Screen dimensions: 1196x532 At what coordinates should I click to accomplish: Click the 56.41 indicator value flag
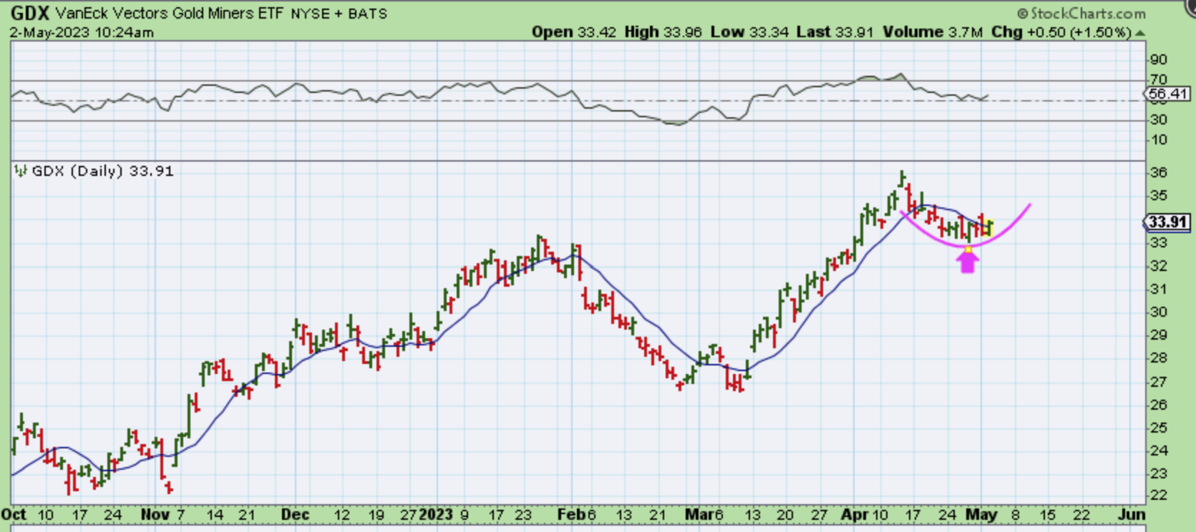pyautogui.click(x=1168, y=94)
